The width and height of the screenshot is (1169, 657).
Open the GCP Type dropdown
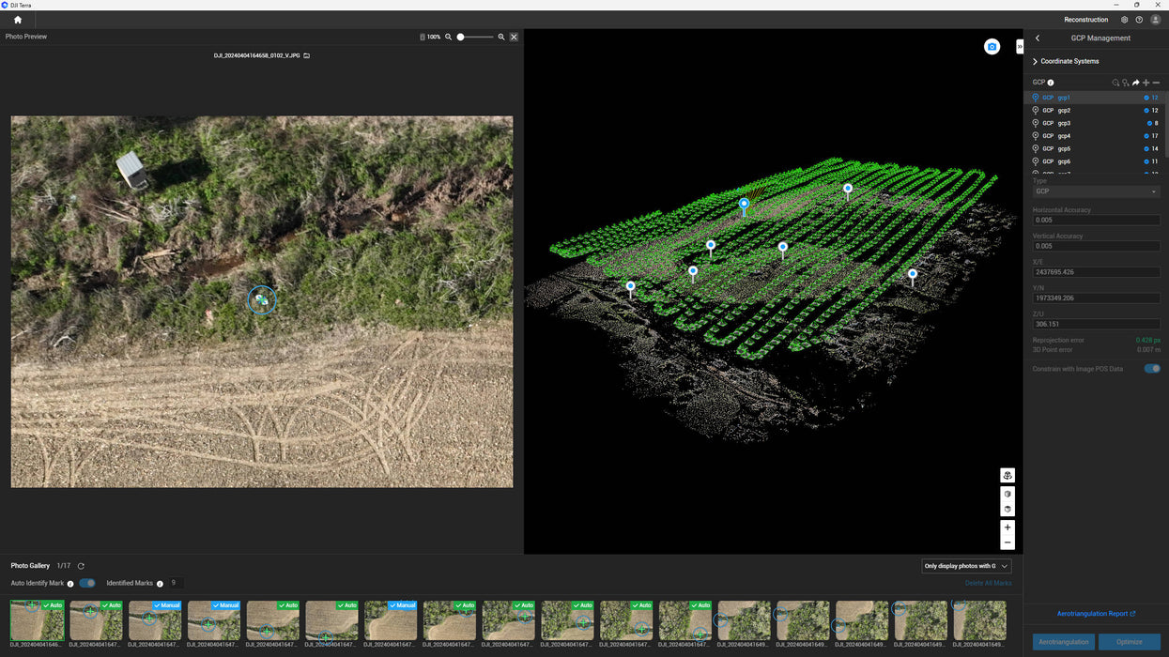click(x=1096, y=191)
